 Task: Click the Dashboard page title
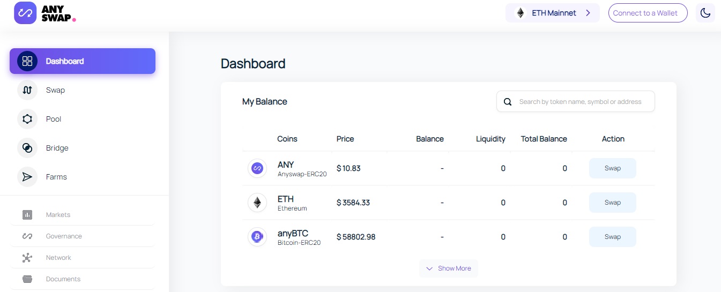(253, 64)
